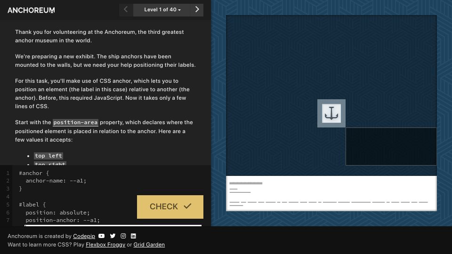This screenshot has width=452, height=254.
Task: Click the 'top left' value example
Action: (x=48, y=156)
